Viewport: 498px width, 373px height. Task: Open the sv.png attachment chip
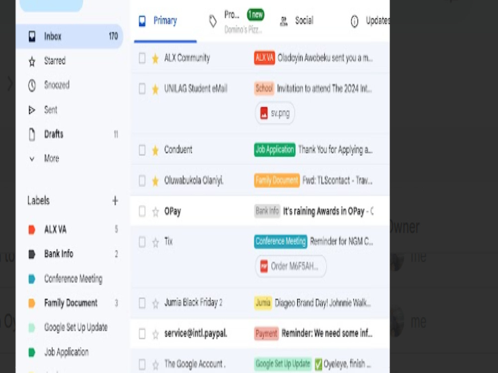pyautogui.click(x=275, y=113)
